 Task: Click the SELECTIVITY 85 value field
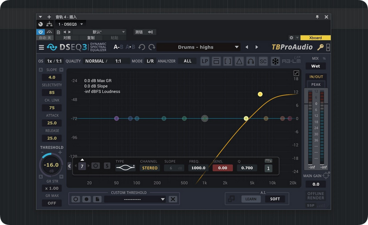52,92
